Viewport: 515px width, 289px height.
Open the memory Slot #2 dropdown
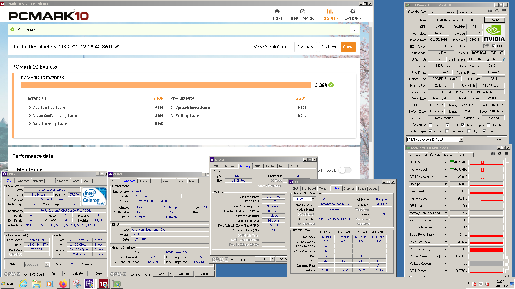click(x=313, y=199)
